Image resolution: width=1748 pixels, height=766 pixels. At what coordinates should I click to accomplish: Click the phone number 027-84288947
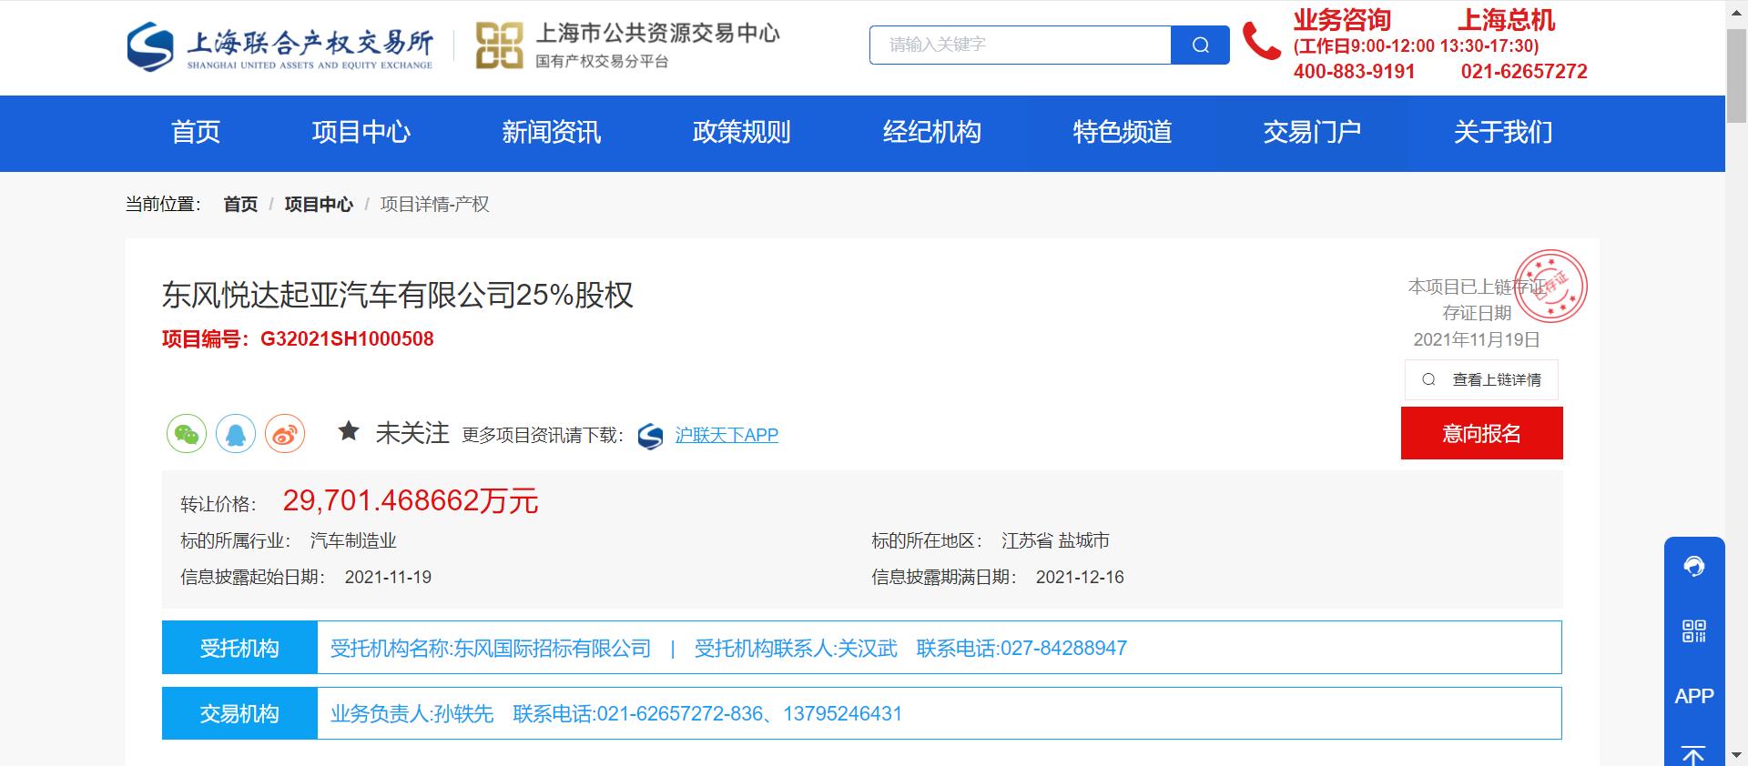pos(1063,649)
